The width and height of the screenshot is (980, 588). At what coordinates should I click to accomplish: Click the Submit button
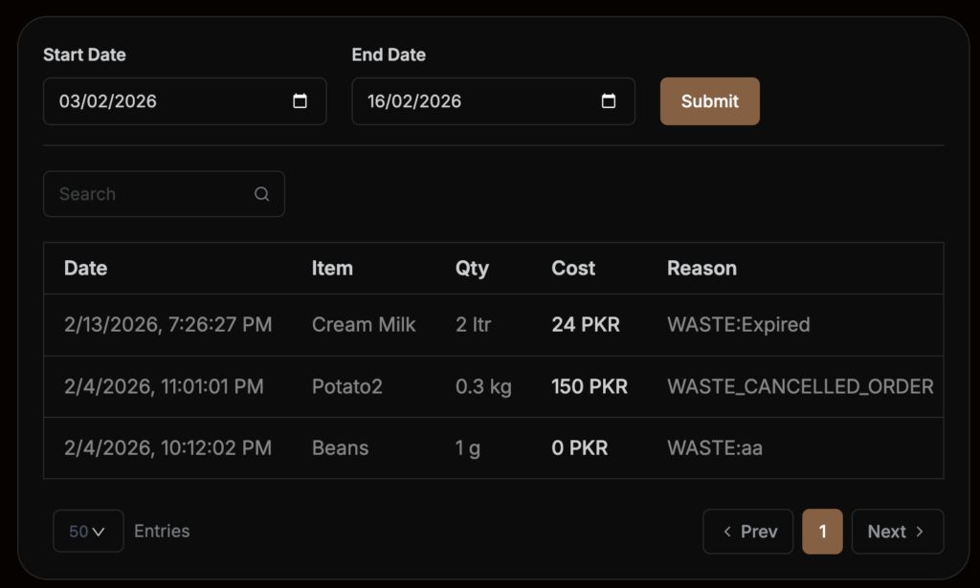pyautogui.click(x=709, y=101)
